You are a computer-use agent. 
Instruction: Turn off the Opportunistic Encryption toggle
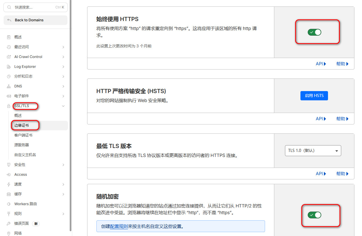[x=314, y=215]
